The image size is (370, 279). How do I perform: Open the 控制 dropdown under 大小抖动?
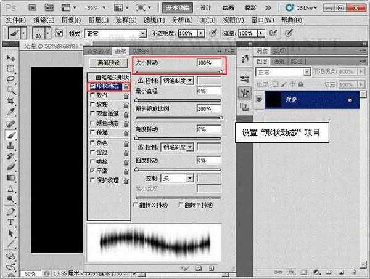(177, 80)
